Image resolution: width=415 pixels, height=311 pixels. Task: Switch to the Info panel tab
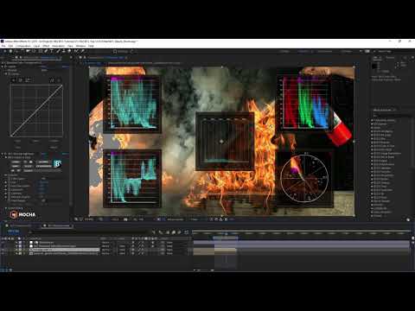click(376, 58)
